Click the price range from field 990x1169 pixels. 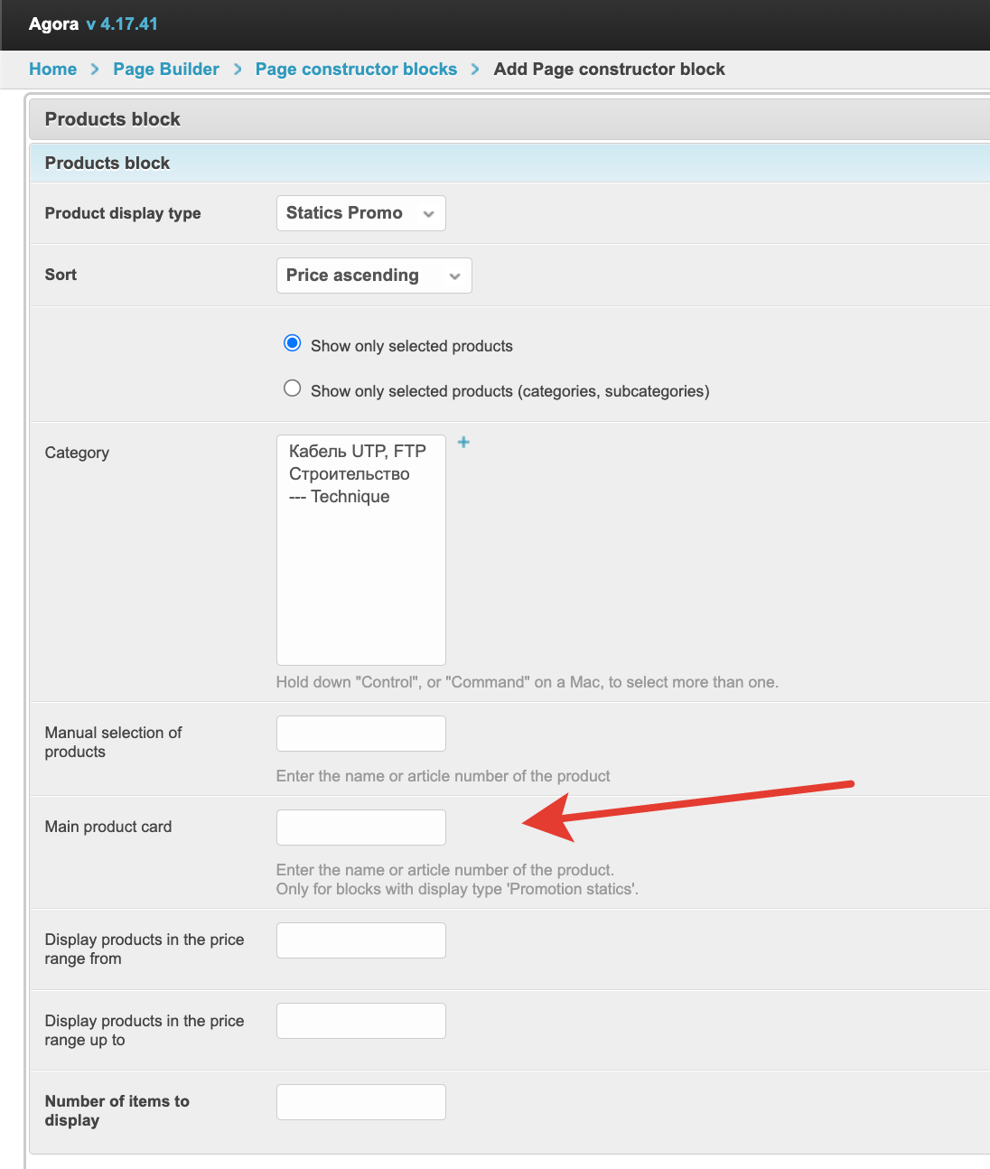coord(360,940)
